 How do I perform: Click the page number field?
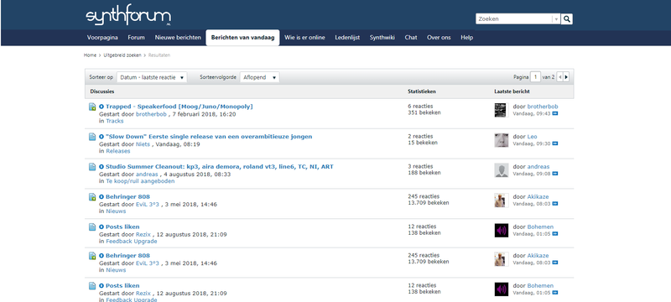(x=535, y=77)
